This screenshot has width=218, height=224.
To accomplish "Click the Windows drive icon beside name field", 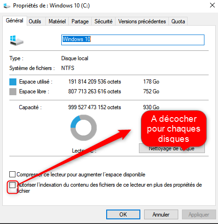I will tap(17, 41).
